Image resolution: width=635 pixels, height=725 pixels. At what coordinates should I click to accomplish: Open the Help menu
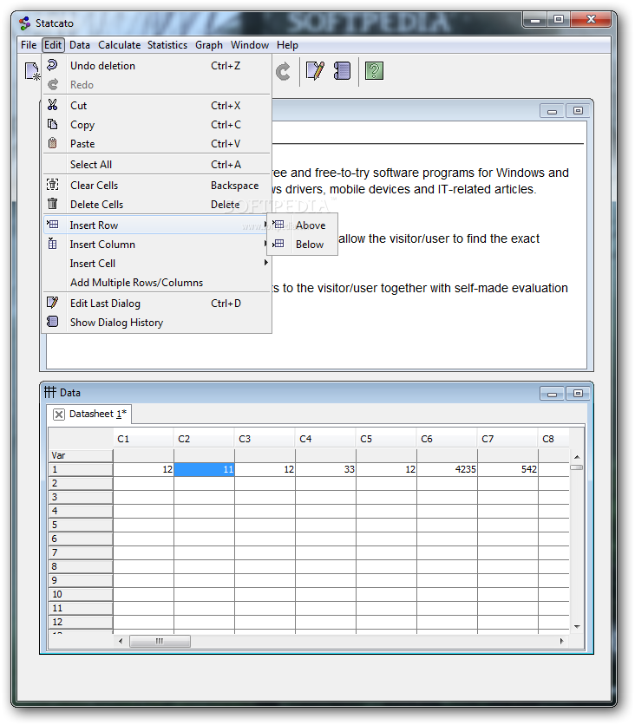[x=287, y=45]
